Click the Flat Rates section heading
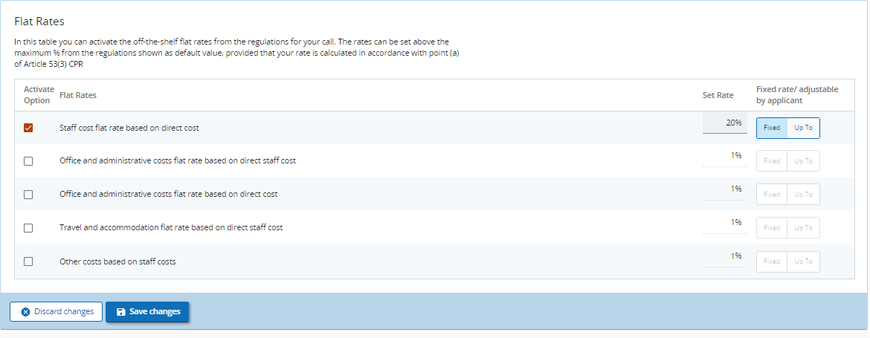The height and width of the screenshot is (338, 870). pyautogui.click(x=39, y=22)
